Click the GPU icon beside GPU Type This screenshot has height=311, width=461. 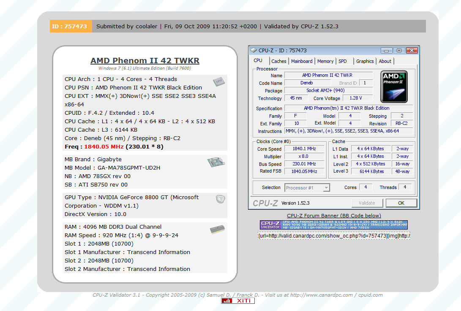pyautogui.click(x=220, y=199)
